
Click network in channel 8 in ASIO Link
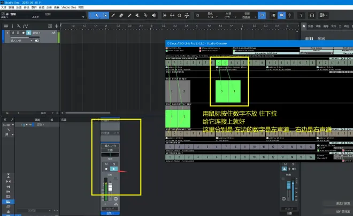[235, 147]
